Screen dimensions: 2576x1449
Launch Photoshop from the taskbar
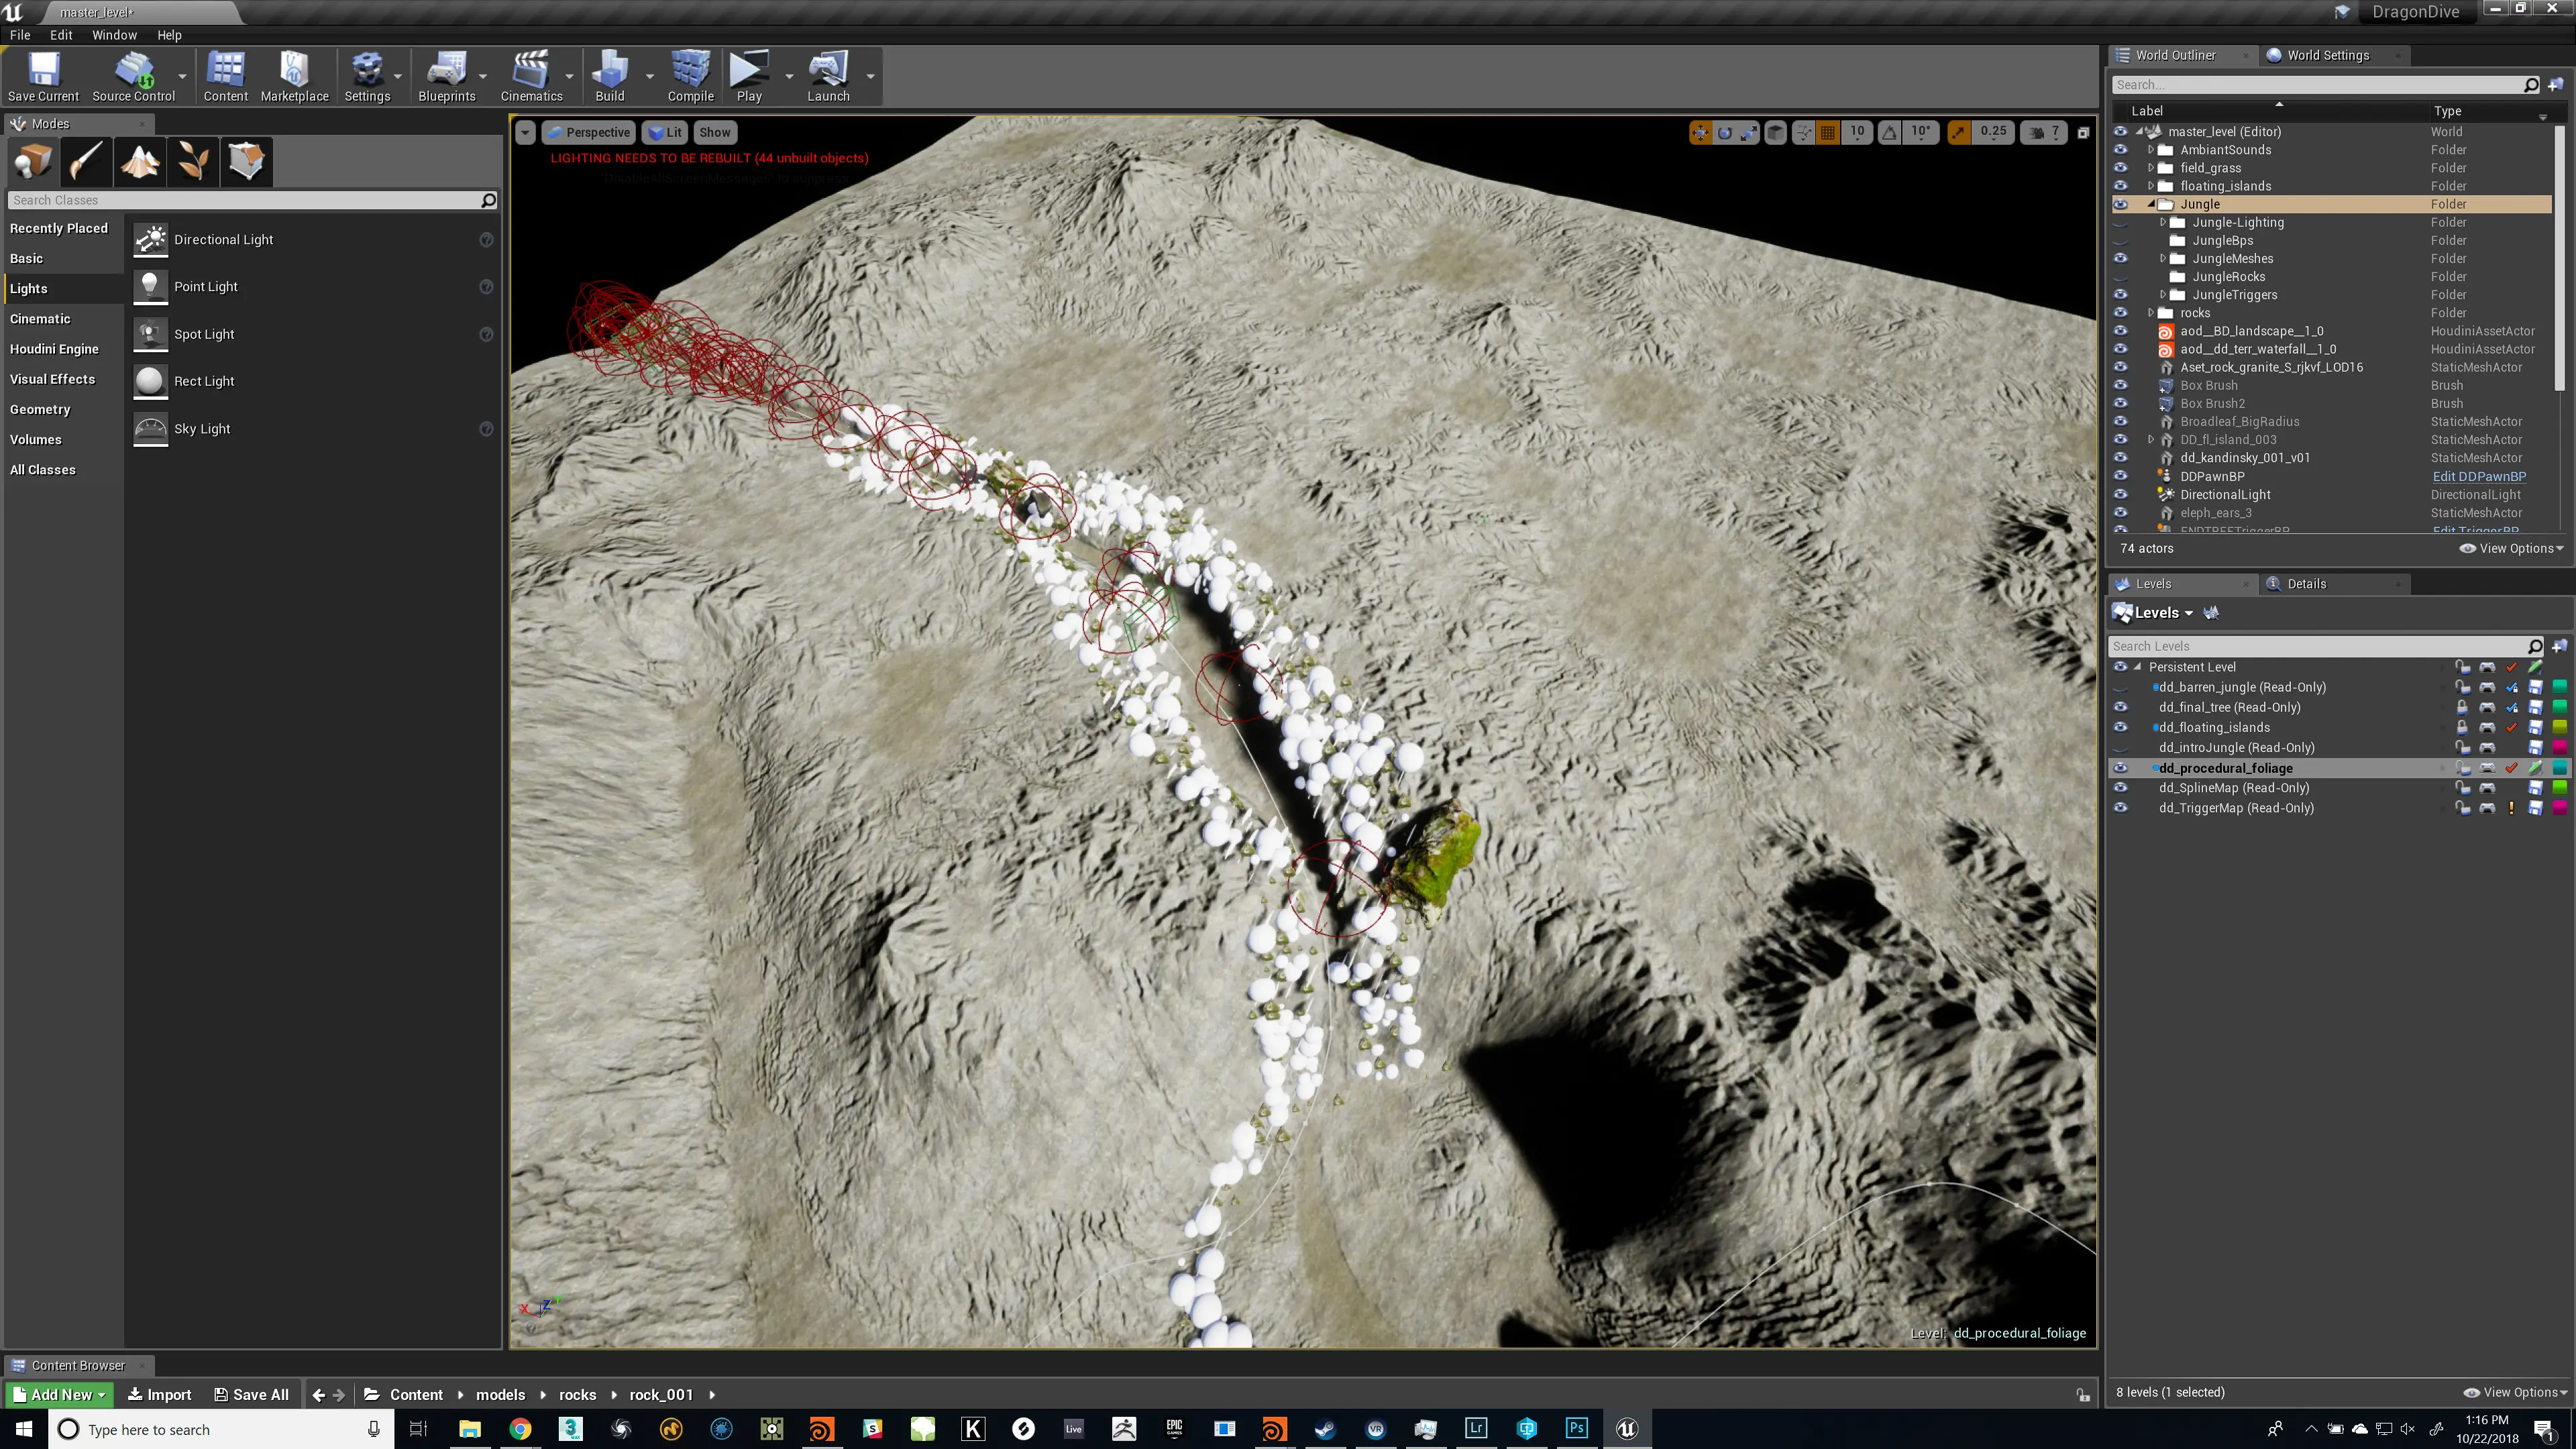(1576, 1428)
